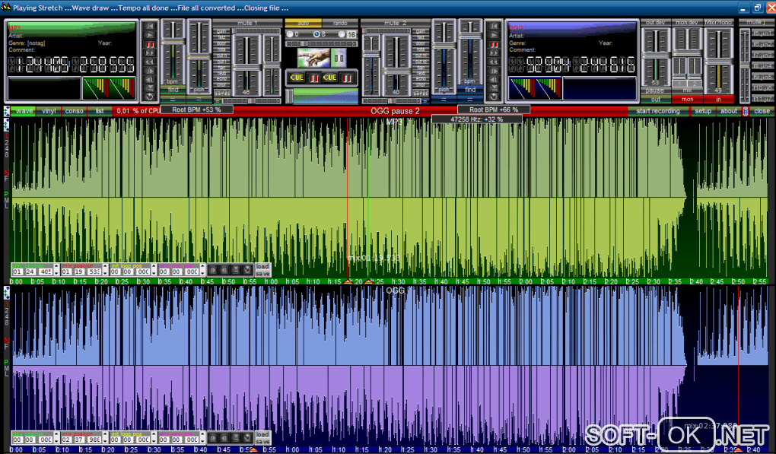Click fast-forward icon on MP3 deck transport
776x454 pixels.
(x=149, y=53)
